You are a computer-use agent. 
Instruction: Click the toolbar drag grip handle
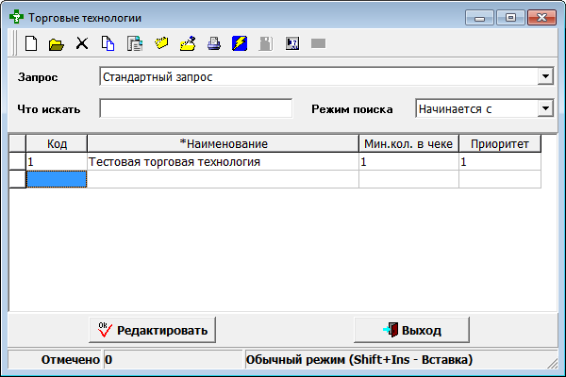tap(14, 43)
